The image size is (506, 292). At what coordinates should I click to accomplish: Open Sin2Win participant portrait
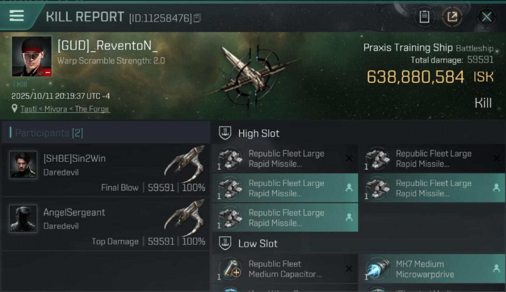coord(23,165)
